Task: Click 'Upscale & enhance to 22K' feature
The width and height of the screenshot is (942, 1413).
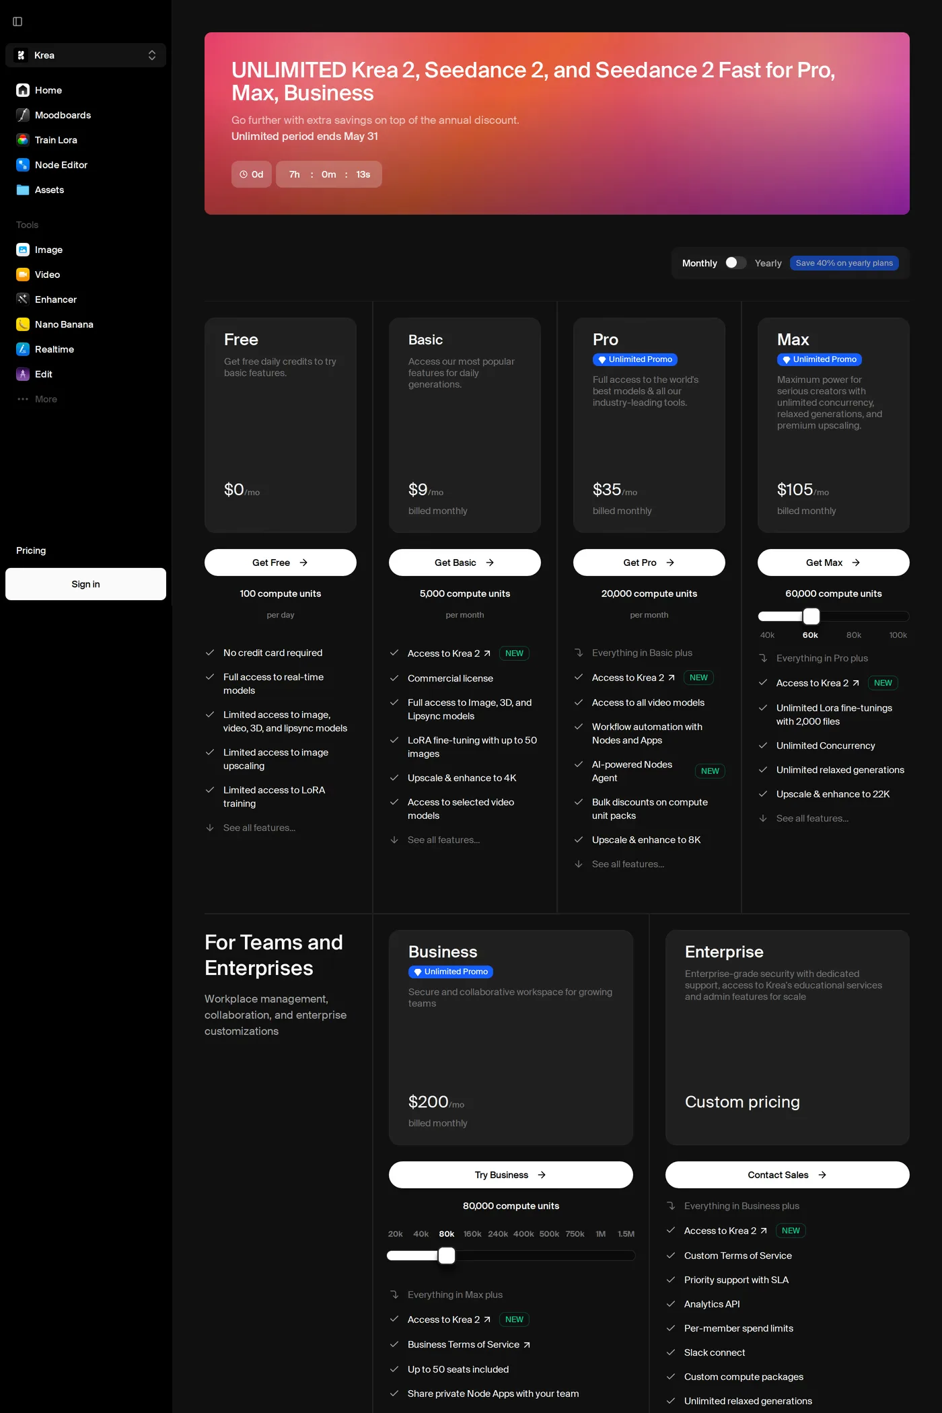Action: click(x=833, y=794)
